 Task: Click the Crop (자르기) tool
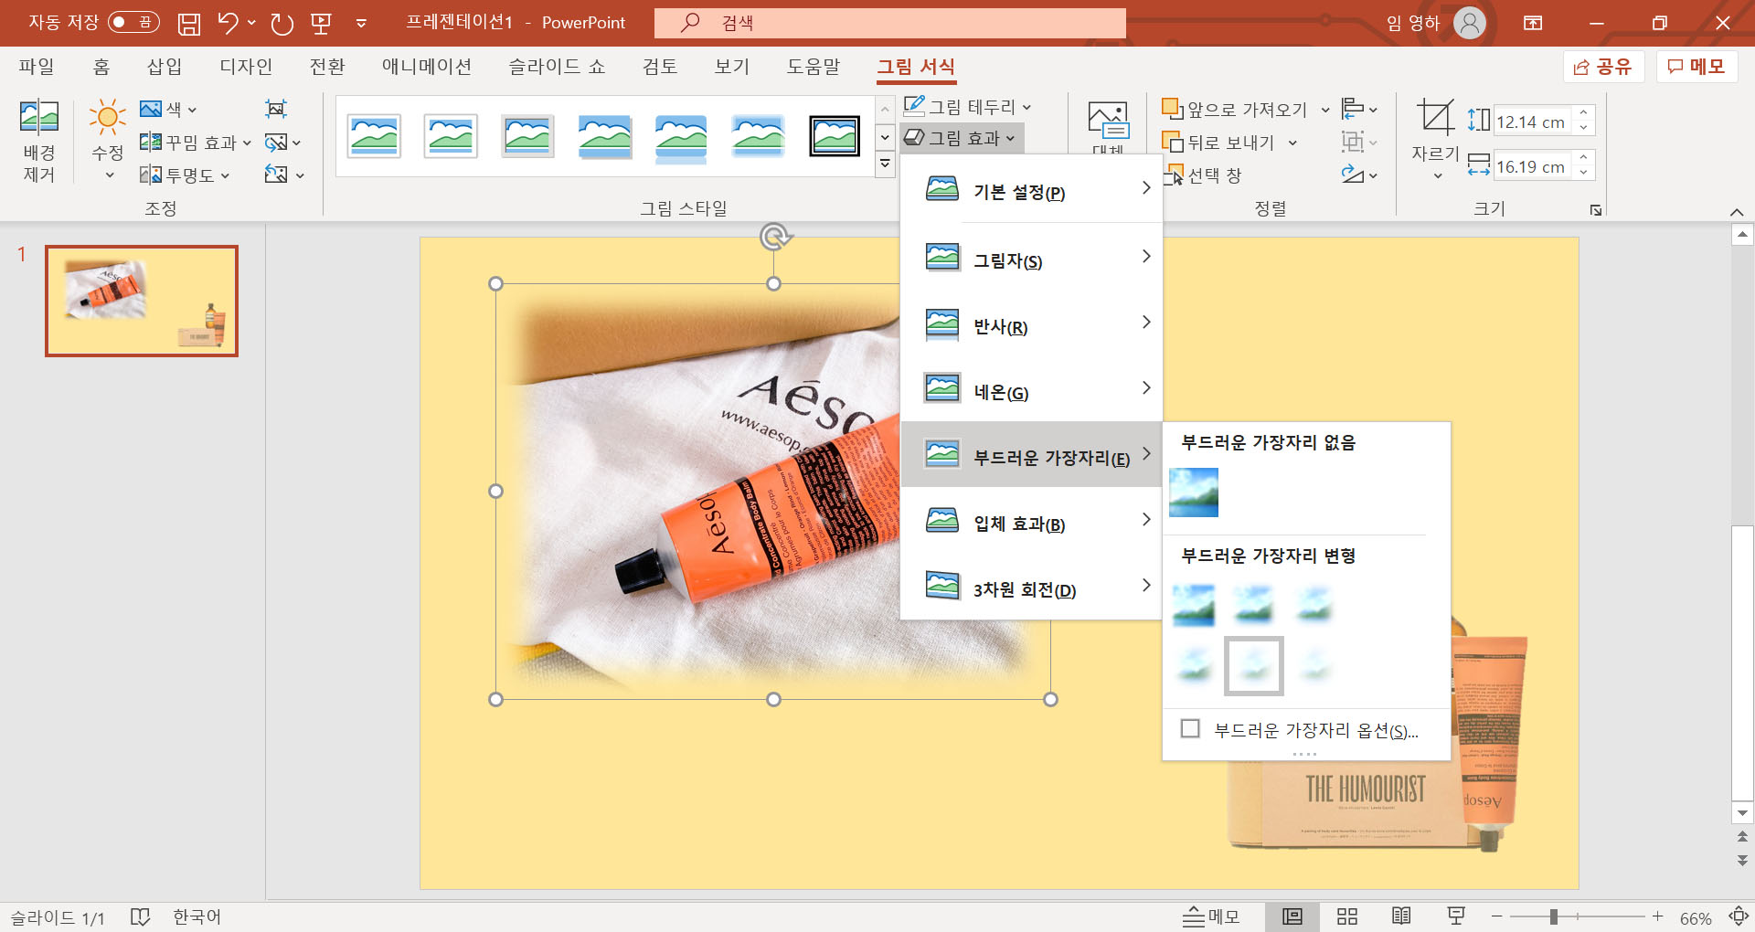pos(1435,140)
